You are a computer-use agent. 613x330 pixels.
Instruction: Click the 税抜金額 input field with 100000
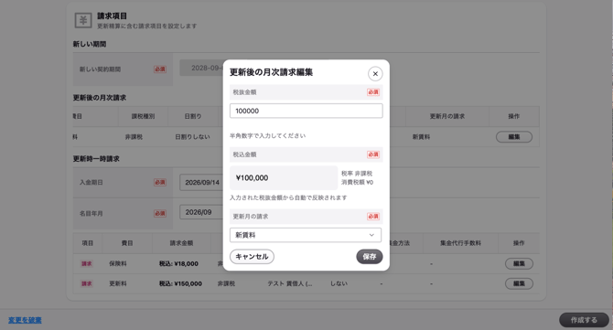[306, 111]
